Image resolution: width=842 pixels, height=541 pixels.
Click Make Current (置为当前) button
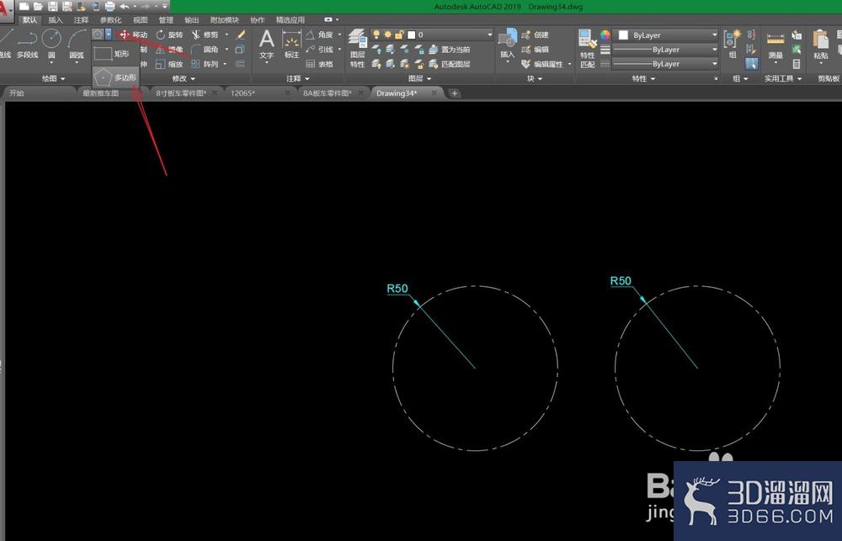tap(450, 50)
